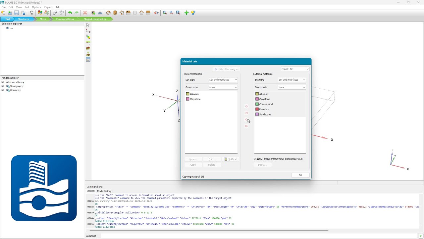Image resolution: width=424 pixels, height=239 pixels.
Task: Click the Redo green arrow icon
Action: point(77,13)
